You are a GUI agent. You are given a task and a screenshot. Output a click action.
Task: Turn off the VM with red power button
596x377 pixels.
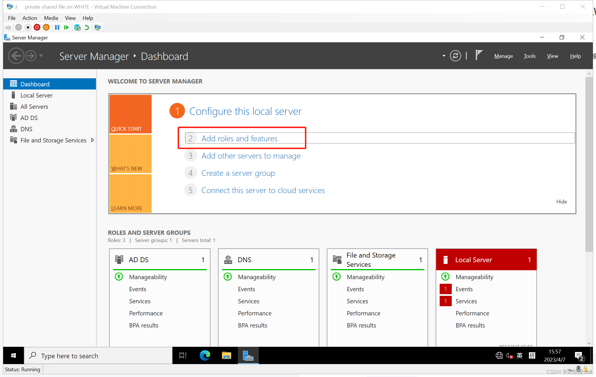(37, 27)
